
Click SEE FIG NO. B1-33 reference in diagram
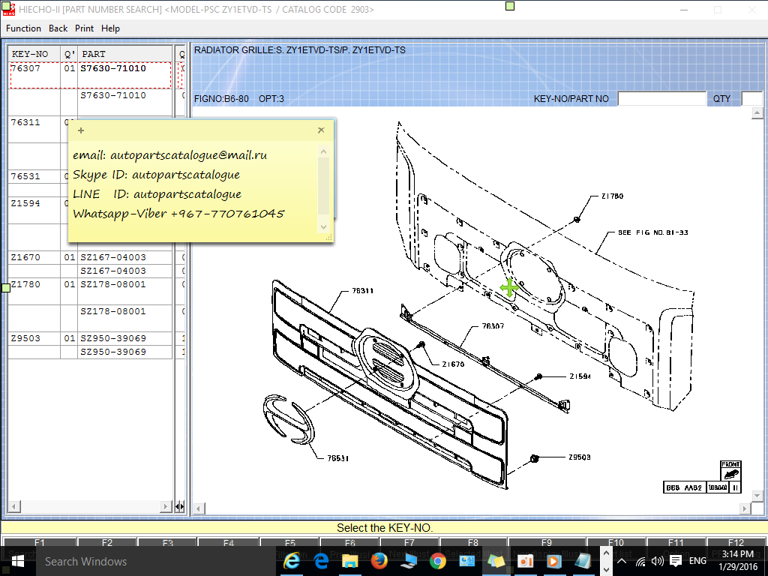pyautogui.click(x=653, y=232)
